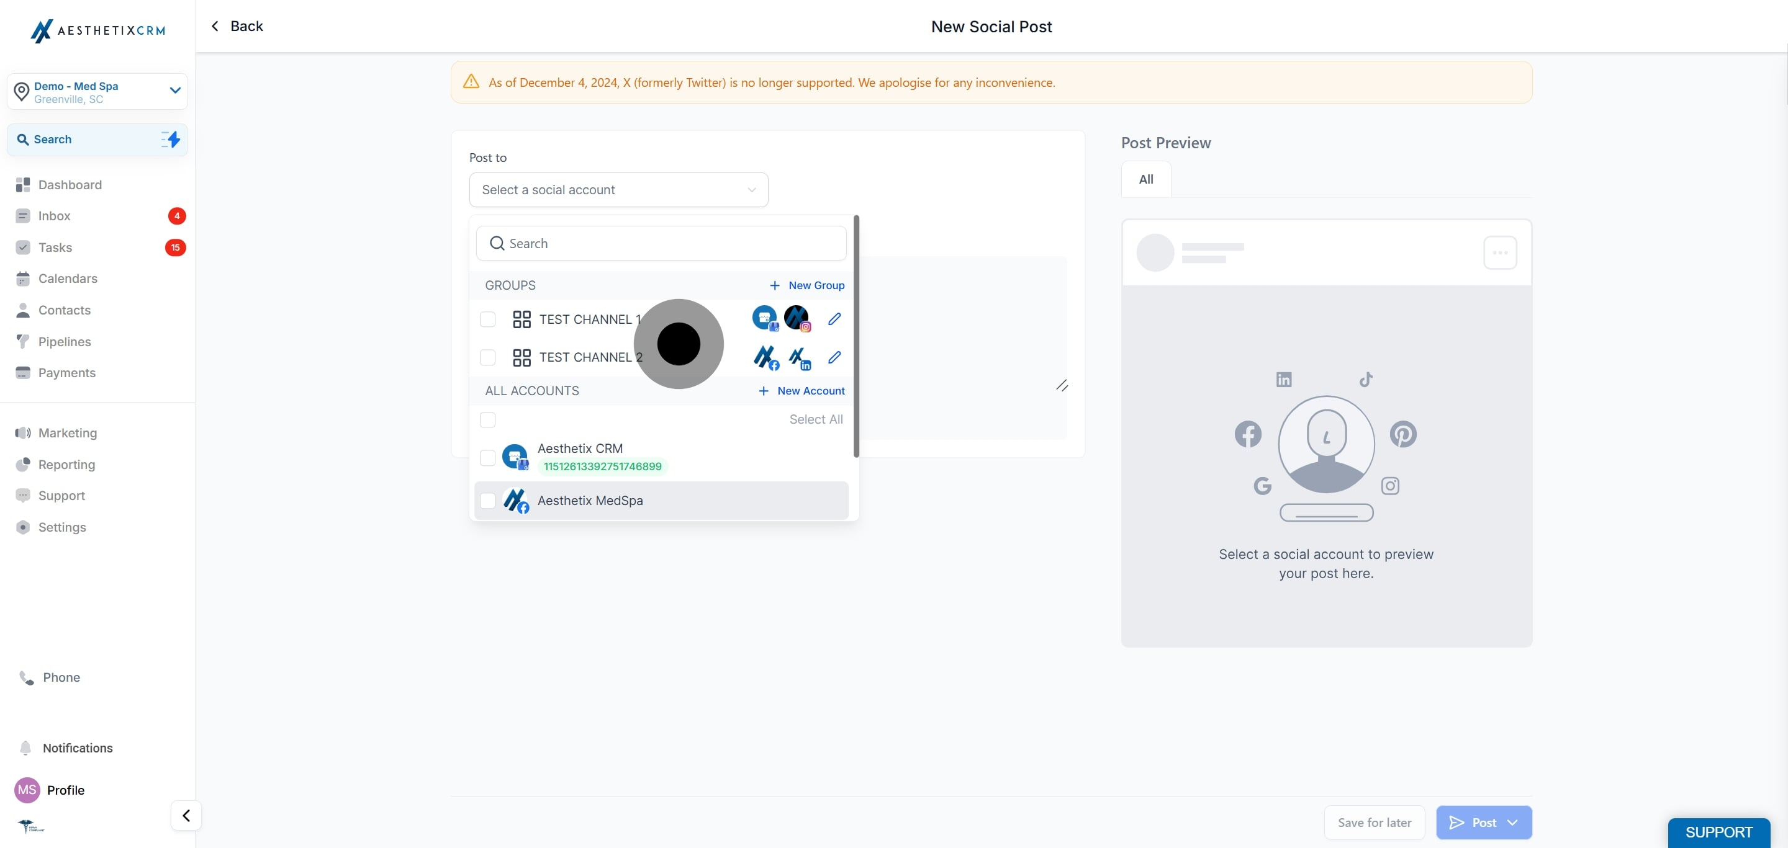This screenshot has height=848, width=1788.
Task: Expand the Post button options arrow
Action: point(1513,823)
